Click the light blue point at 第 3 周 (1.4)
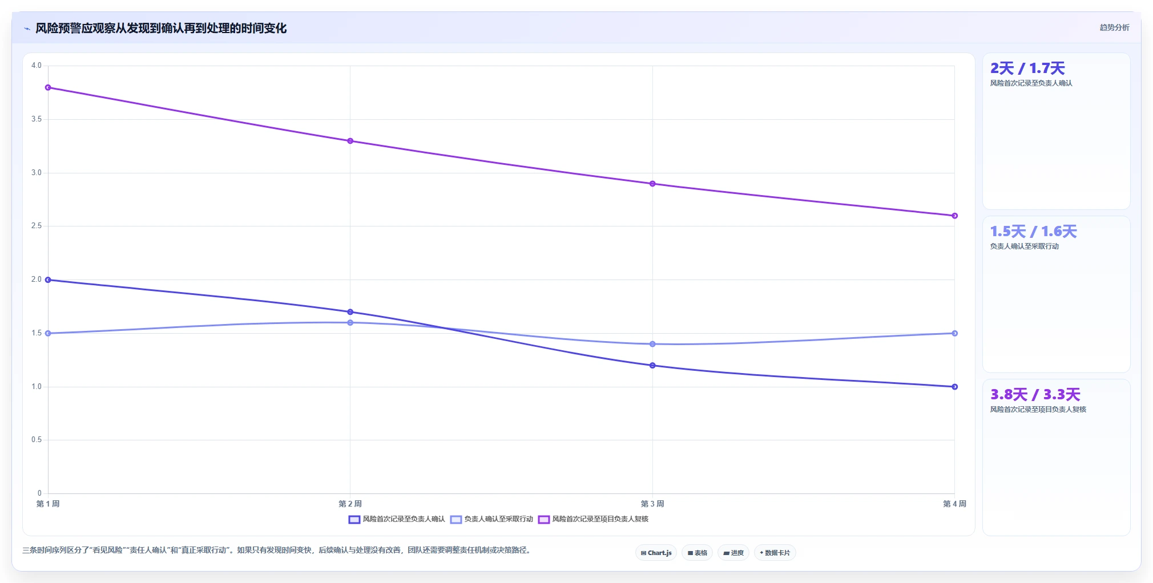This screenshot has height=583, width=1153. click(652, 344)
